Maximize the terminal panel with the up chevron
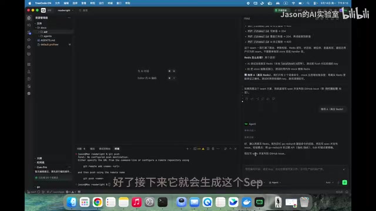The image size is (376, 211). click(230, 149)
